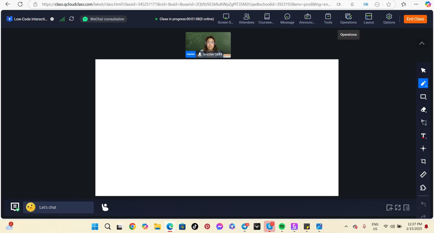Activate the laser pointer tool
This screenshot has height=233, width=434.
coord(423,149)
